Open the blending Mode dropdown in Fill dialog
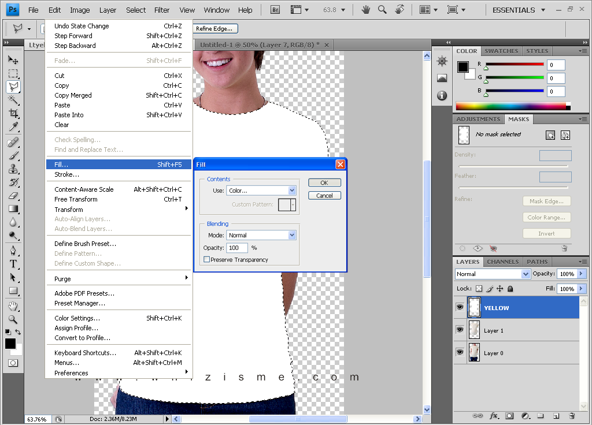592x425 pixels. pyautogui.click(x=261, y=235)
